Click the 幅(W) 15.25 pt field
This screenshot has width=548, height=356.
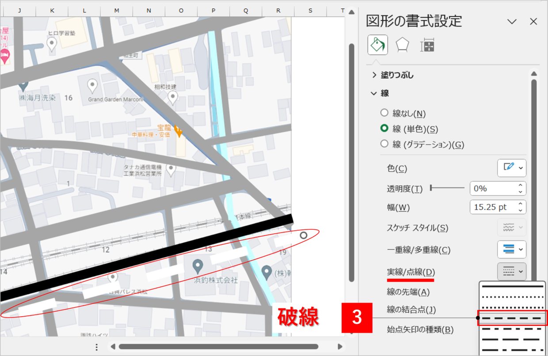point(493,207)
